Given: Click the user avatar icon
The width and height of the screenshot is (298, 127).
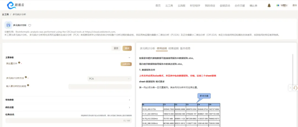Looking at the screenshot, I should click(278, 6).
